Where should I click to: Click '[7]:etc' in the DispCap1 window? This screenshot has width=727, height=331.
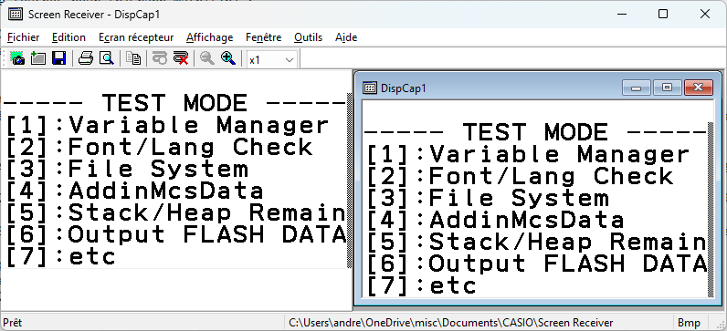point(421,286)
